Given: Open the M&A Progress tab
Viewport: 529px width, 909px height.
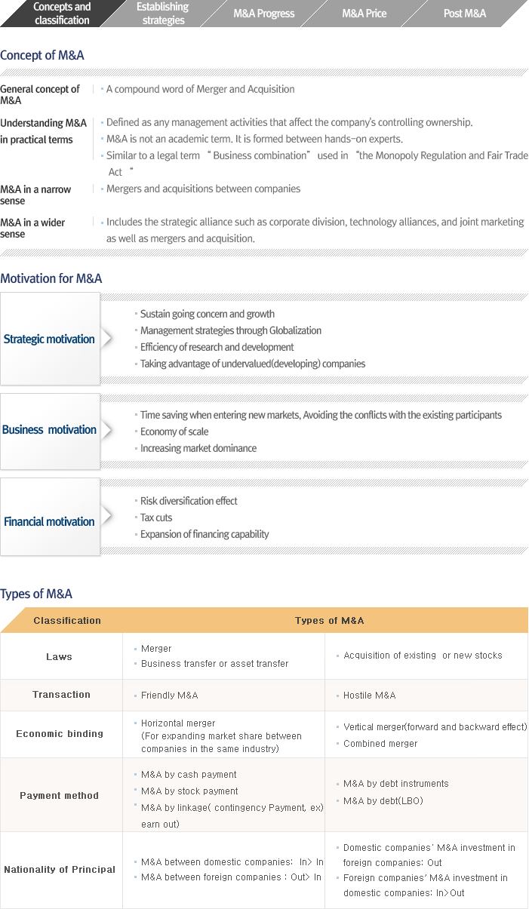Looking at the screenshot, I should tap(263, 14).
